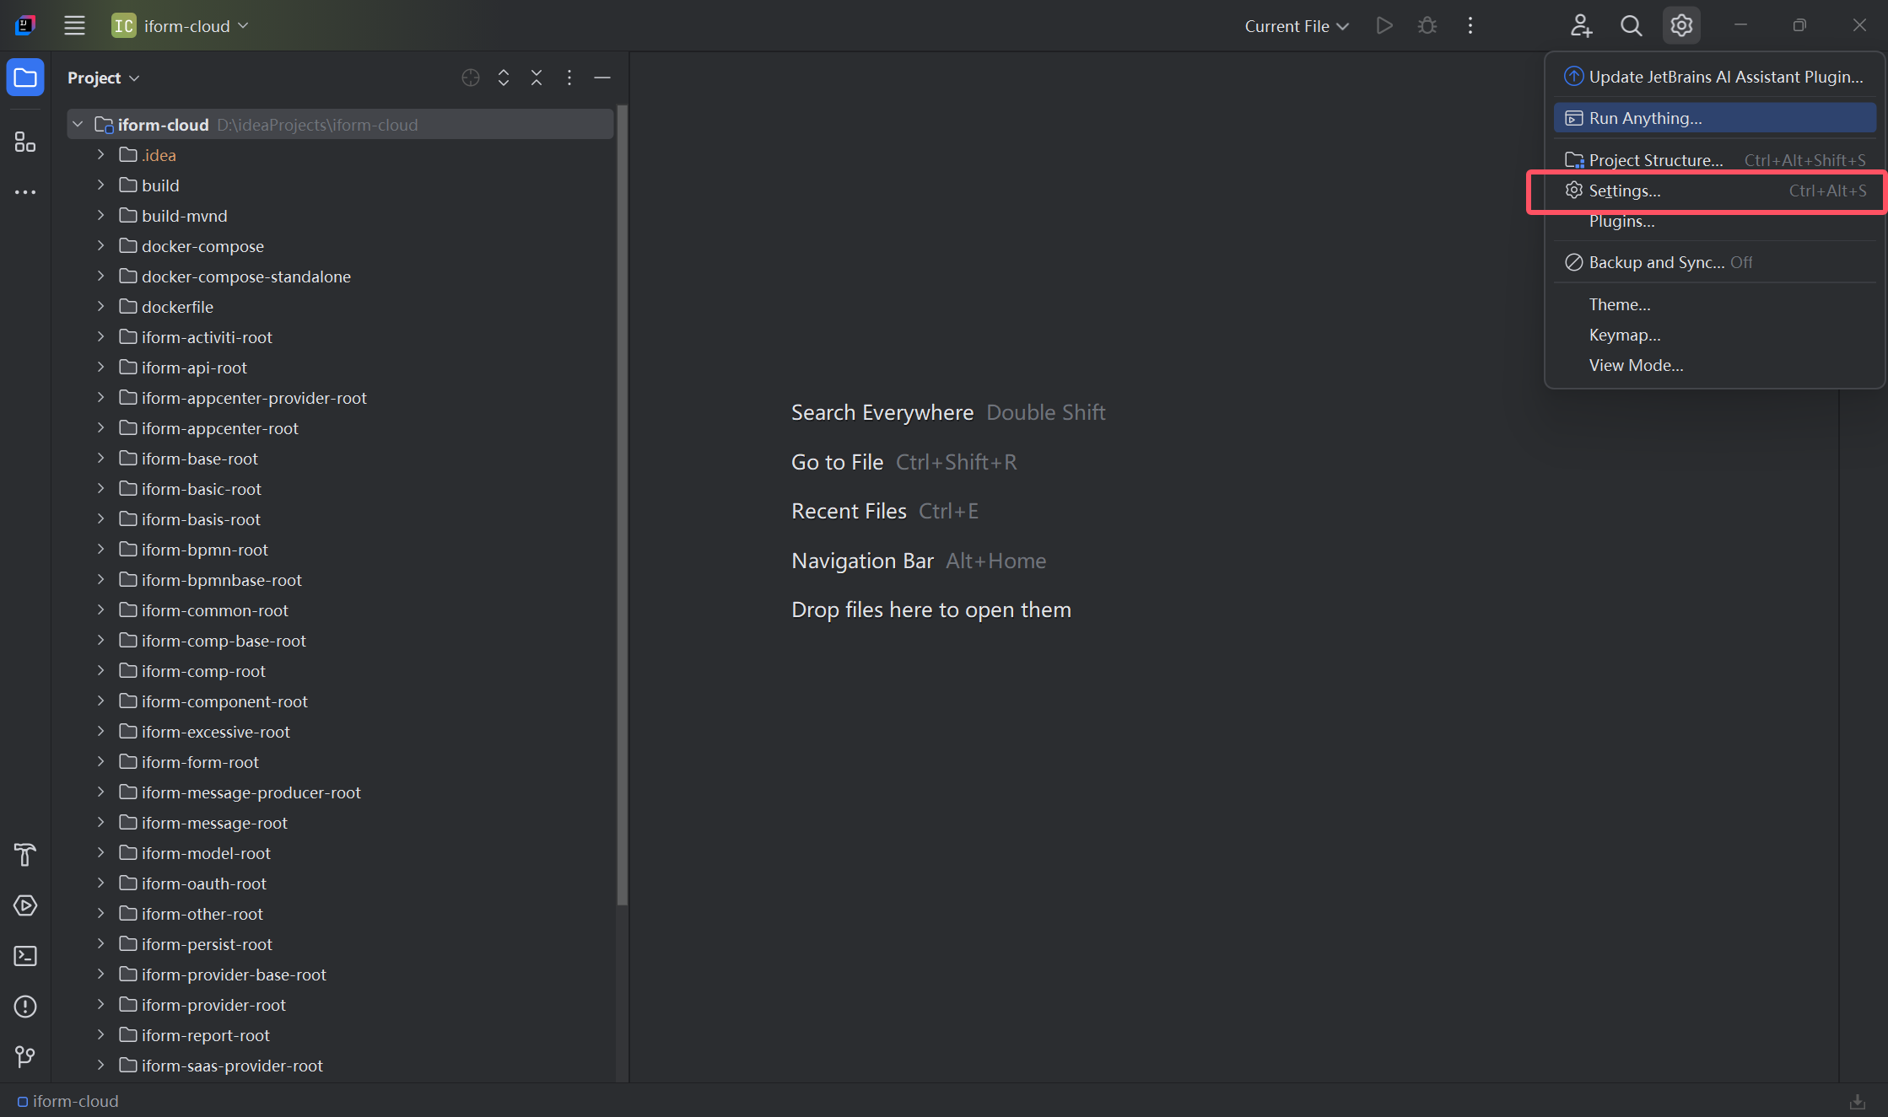Click the Project tree vertical scrollbar
The height and width of the screenshot is (1117, 1888).
coord(623,506)
